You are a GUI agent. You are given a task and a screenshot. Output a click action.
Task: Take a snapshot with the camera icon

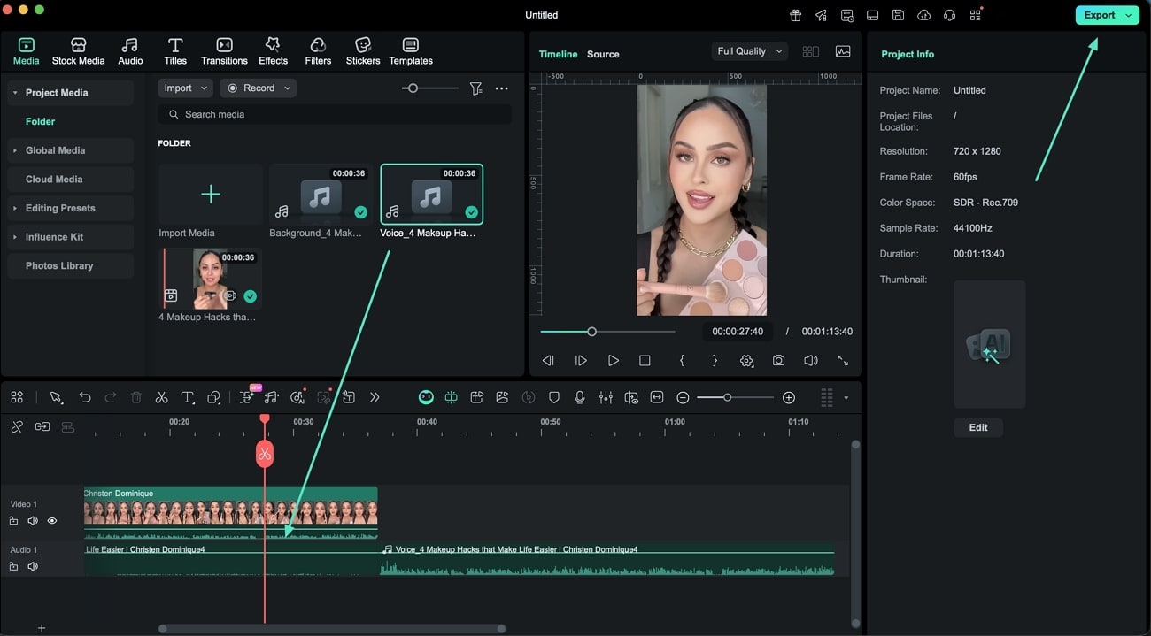click(x=778, y=361)
